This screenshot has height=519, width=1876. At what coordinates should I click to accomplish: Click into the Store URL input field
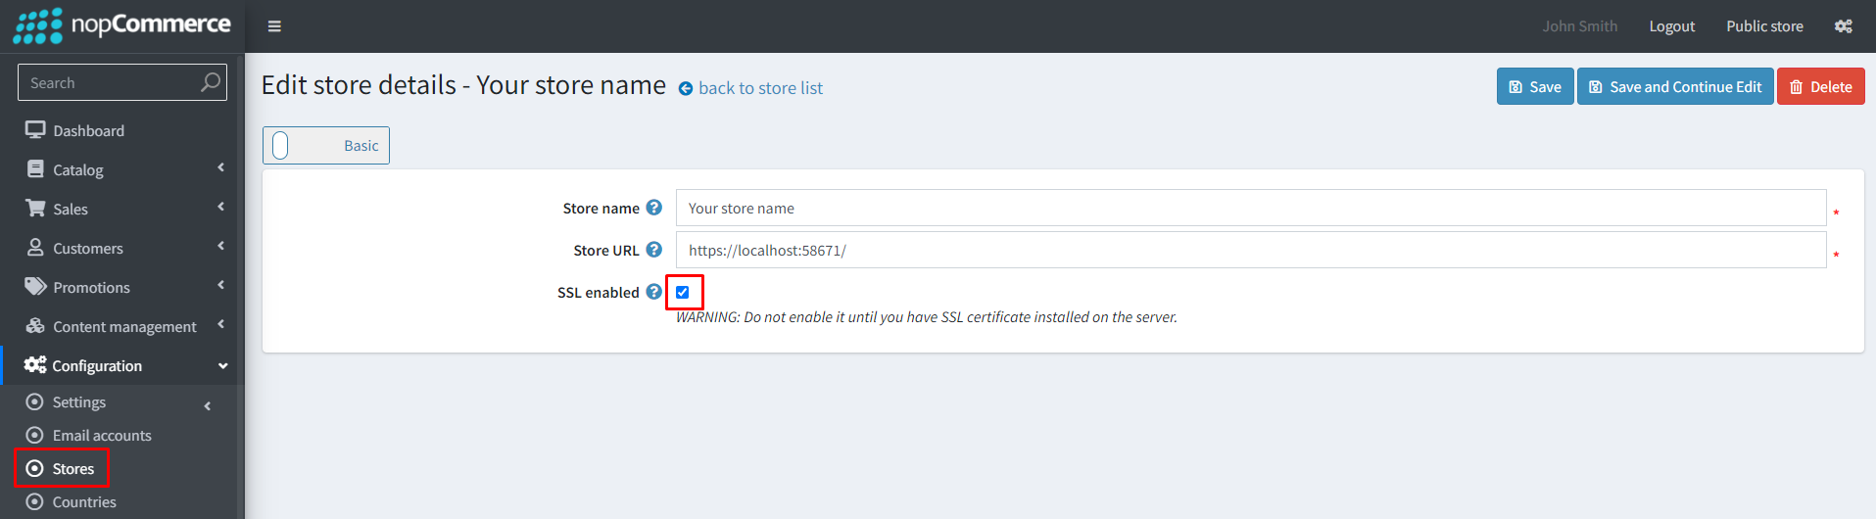click(x=1251, y=250)
